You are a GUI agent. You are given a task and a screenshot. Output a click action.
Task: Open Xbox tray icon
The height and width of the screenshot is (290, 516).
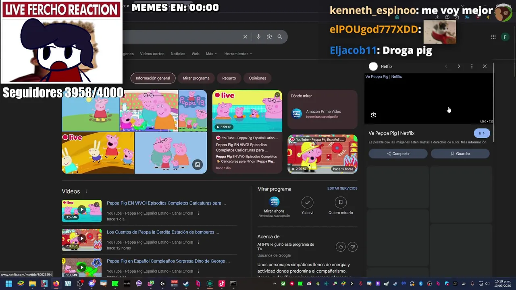pyautogui.click(x=283, y=284)
